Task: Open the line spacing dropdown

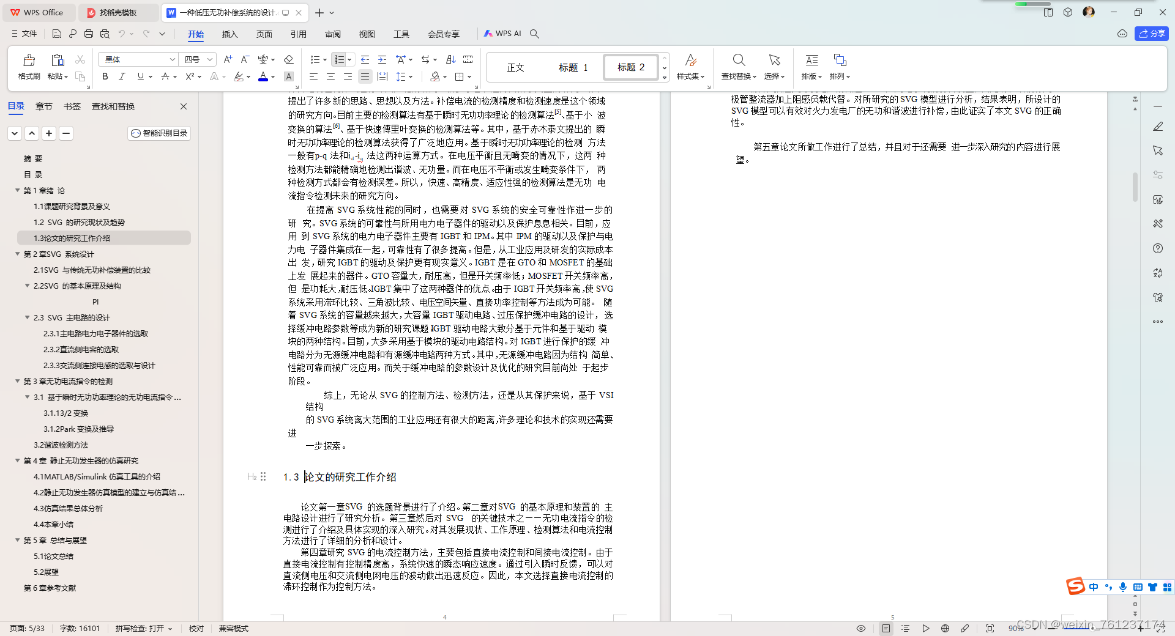Action: tap(411, 77)
